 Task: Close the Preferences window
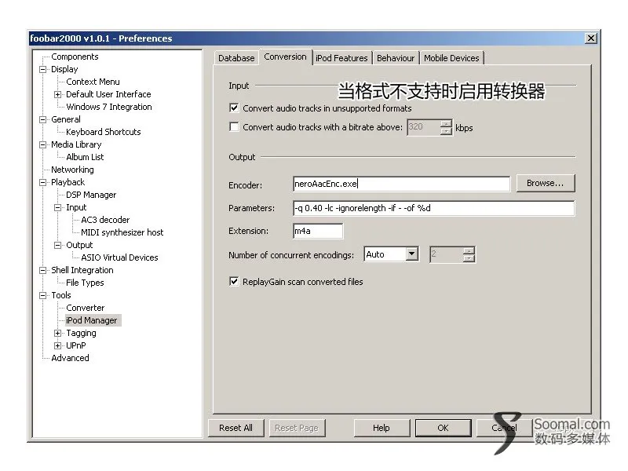591,38
